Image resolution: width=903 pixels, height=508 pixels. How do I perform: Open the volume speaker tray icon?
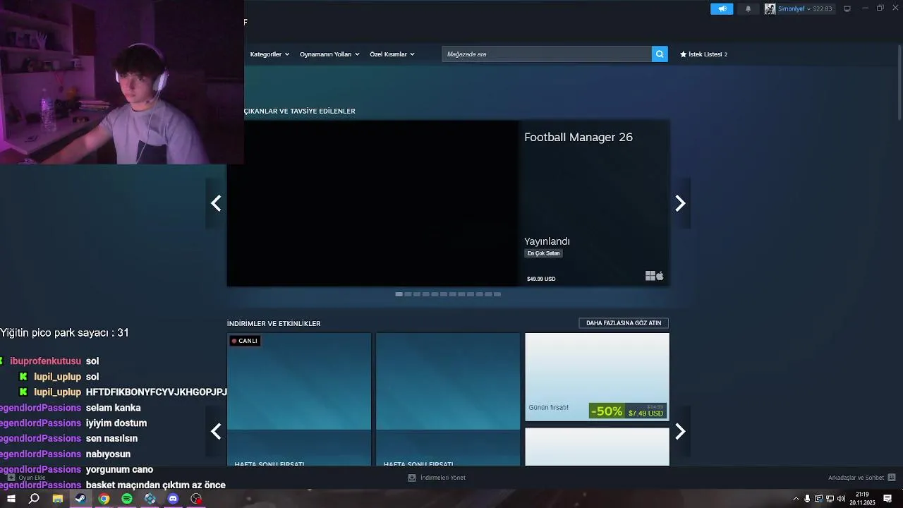841,499
